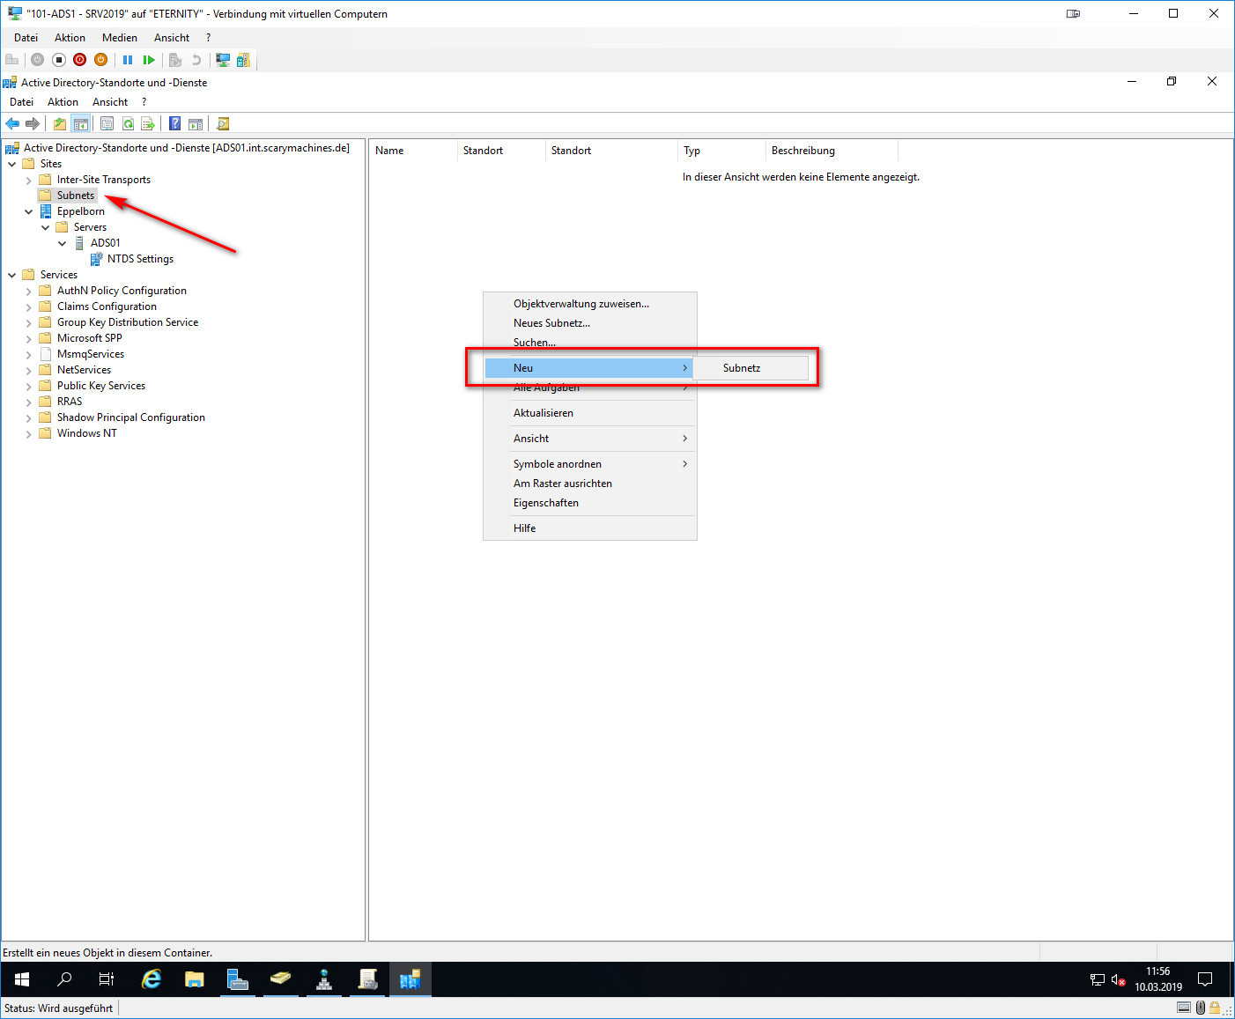Pause the virtual machine
The width and height of the screenshot is (1235, 1019).
pos(128,60)
